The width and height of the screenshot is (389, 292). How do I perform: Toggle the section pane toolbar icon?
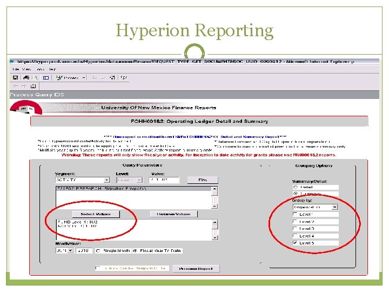pos(45,78)
